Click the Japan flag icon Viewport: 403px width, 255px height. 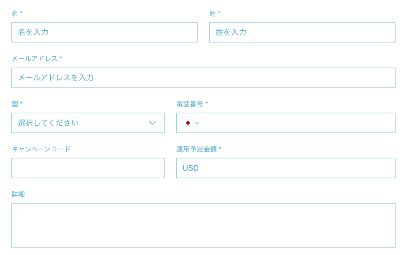click(x=188, y=123)
